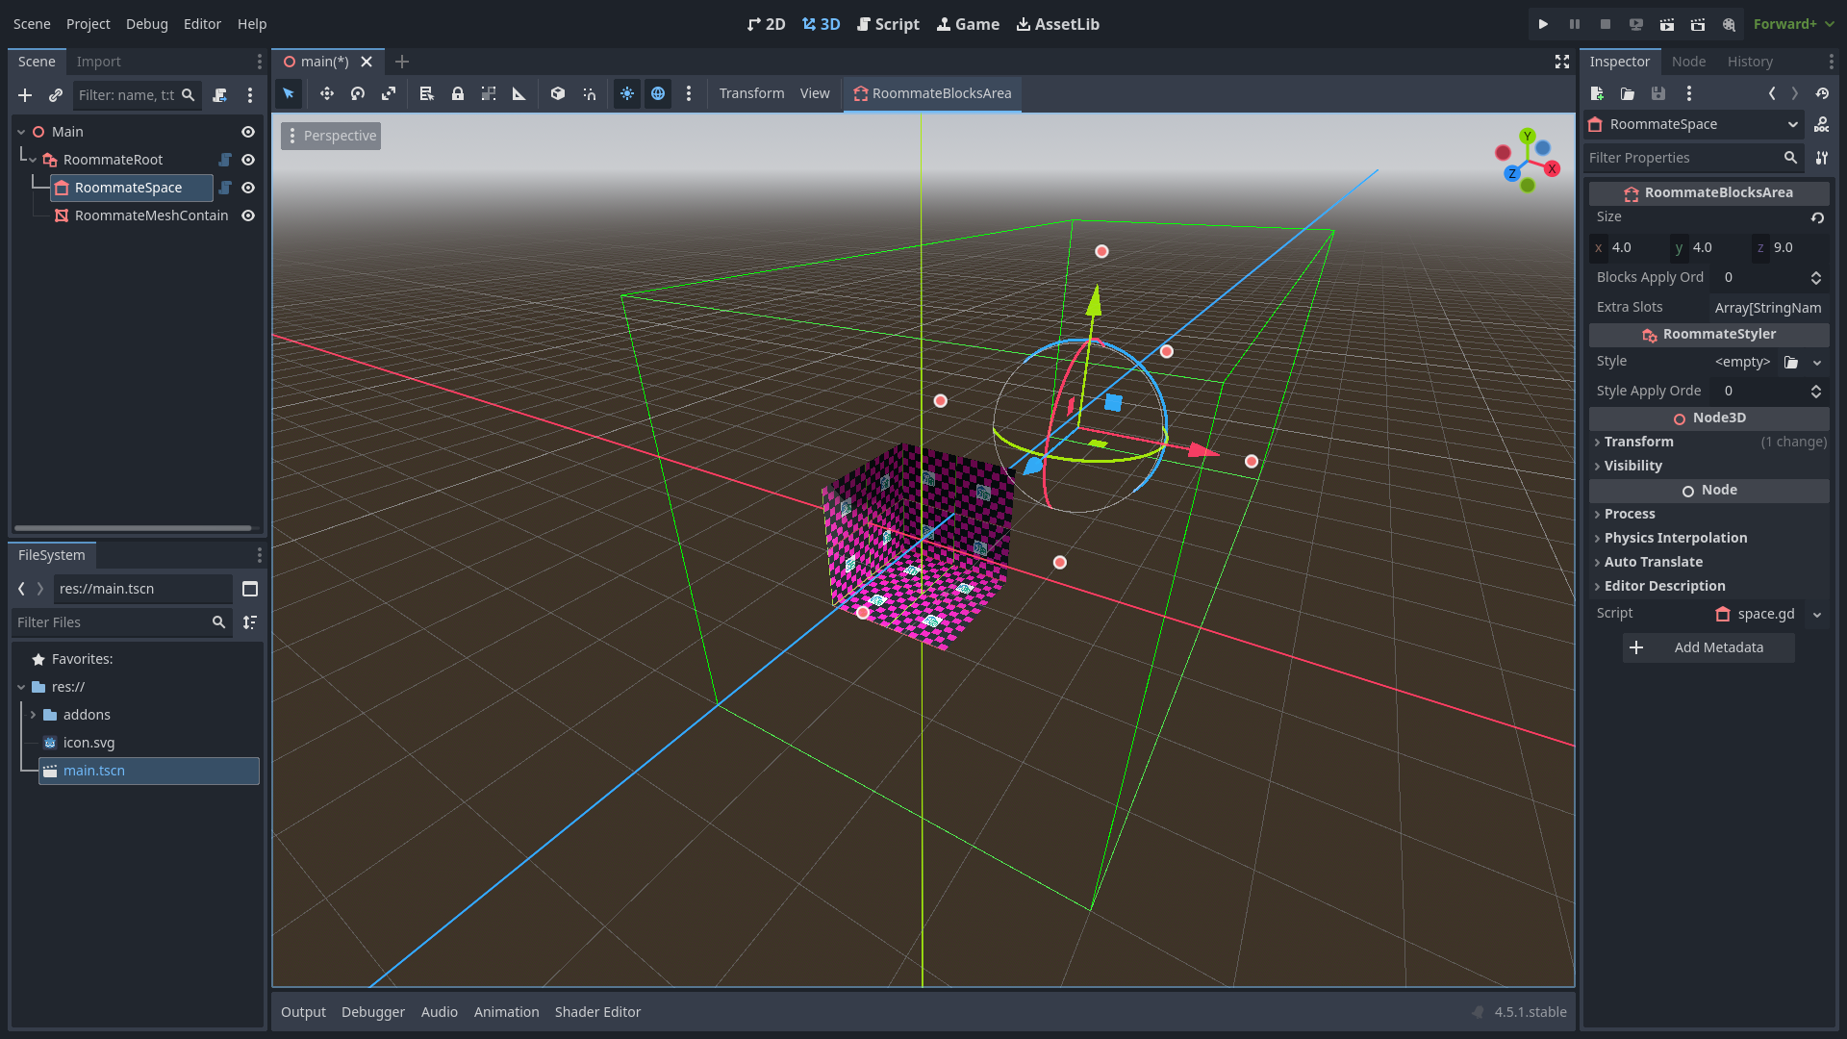1847x1039 pixels.
Task: Select the Rotate mode tool
Action: 358,93
